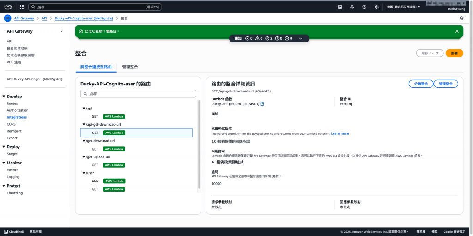The image size is (473, 236).
Task: Click the routes list vertical scrollbar
Action: pyautogui.click(x=199, y=144)
